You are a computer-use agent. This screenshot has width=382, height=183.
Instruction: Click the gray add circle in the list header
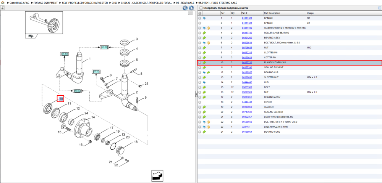pyautogui.click(x=200, y=13)
